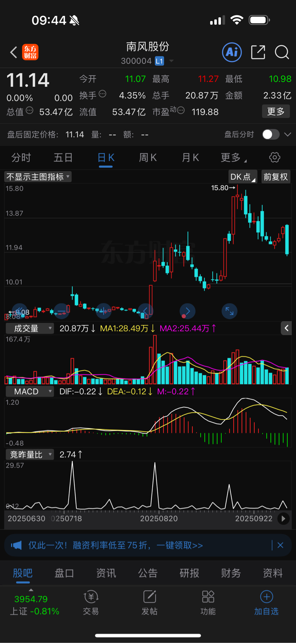Image resolution: width=296 pixels, height=643 pixels.
Task: Tap the 上证 3954.79 index ticker
Action: [x=34, y=605]
